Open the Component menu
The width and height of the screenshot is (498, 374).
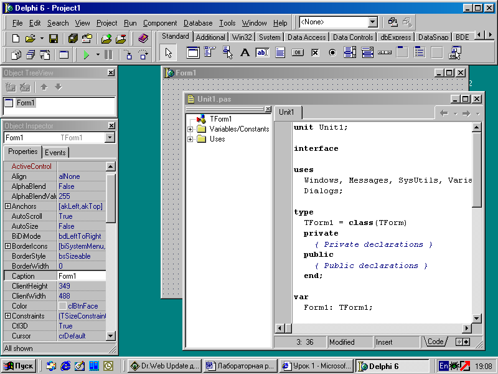pyautogui.click(x=160, y=23)
